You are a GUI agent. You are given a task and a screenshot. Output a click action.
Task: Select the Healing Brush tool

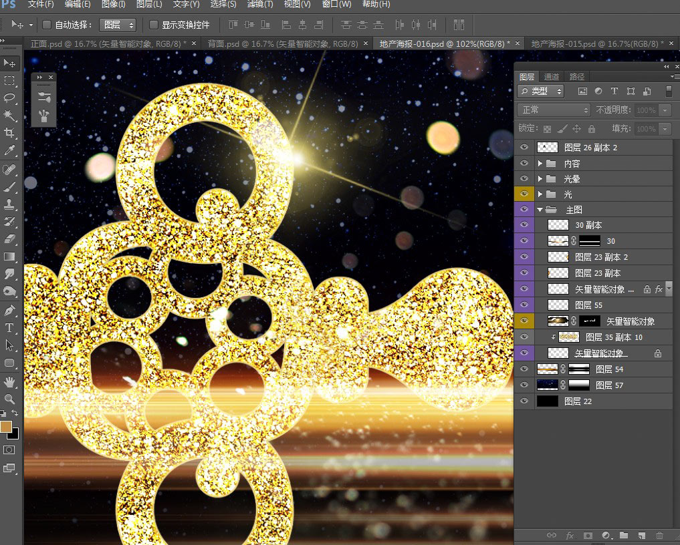click(9, 170)
